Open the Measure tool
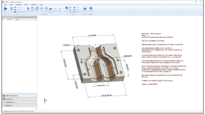 pos(85,8)
